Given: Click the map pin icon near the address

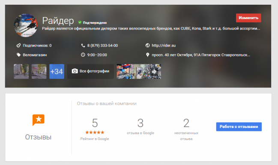Looking at the screenshot, I should (147, 55).
